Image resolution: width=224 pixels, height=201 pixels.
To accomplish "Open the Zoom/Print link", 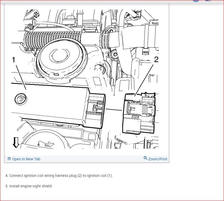I will point(158,159).
